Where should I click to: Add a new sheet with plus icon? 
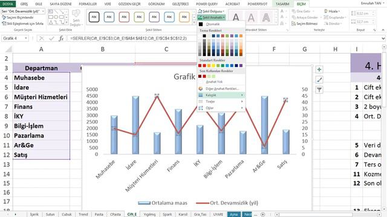tap(263, 215)
